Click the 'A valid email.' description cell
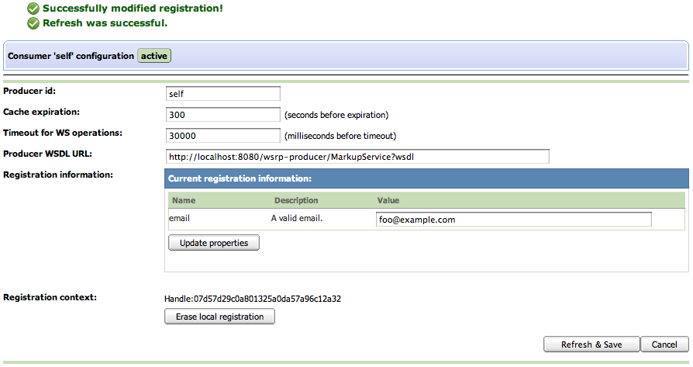The height and width of the screenshot is (367, 693). point(296,219)
